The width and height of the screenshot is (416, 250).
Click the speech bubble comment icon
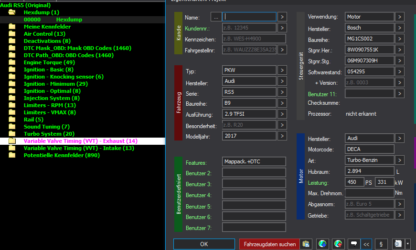pyautogui.click(x=354, y=244)
